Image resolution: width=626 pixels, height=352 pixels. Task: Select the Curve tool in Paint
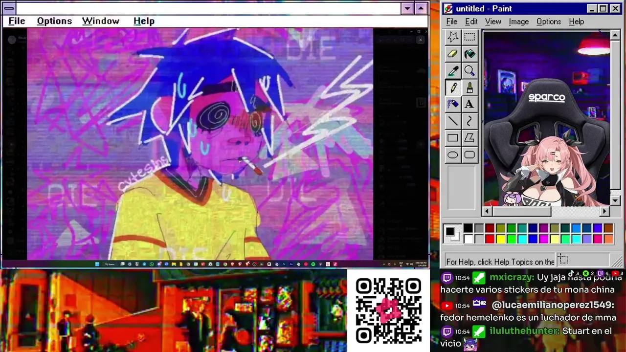[469, 121]
